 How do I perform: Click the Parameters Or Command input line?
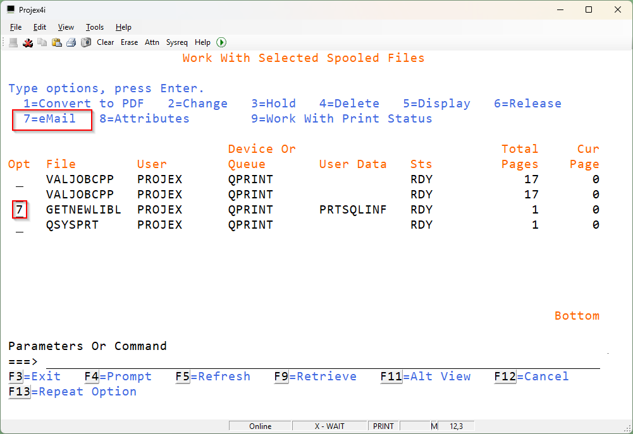pos(323,362)
